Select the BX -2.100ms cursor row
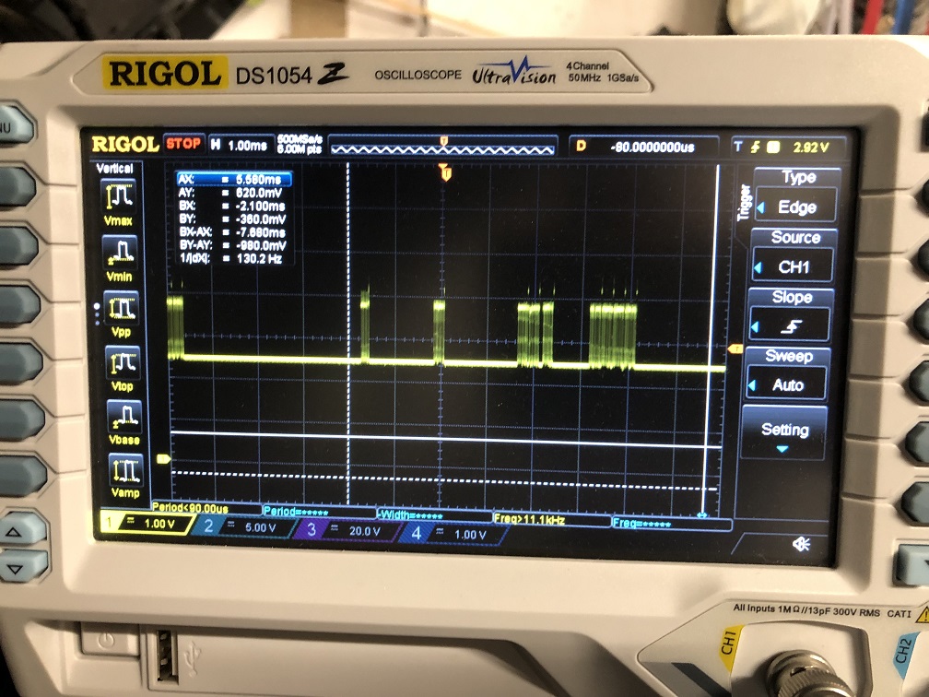 [x=232, y=206]
